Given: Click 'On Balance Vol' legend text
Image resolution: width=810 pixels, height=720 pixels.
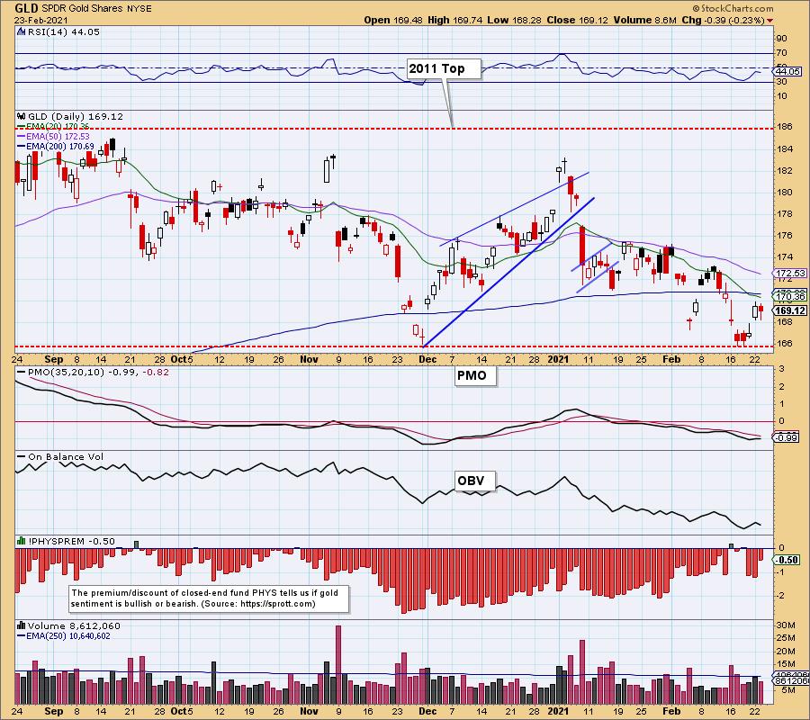Looking at the screenshot, I should pyautogui.click(x=66, y=456).
